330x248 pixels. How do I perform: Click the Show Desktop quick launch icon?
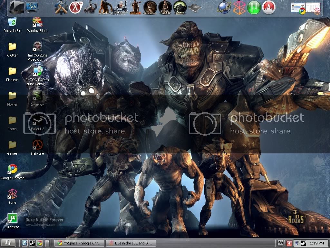(24, 243)
